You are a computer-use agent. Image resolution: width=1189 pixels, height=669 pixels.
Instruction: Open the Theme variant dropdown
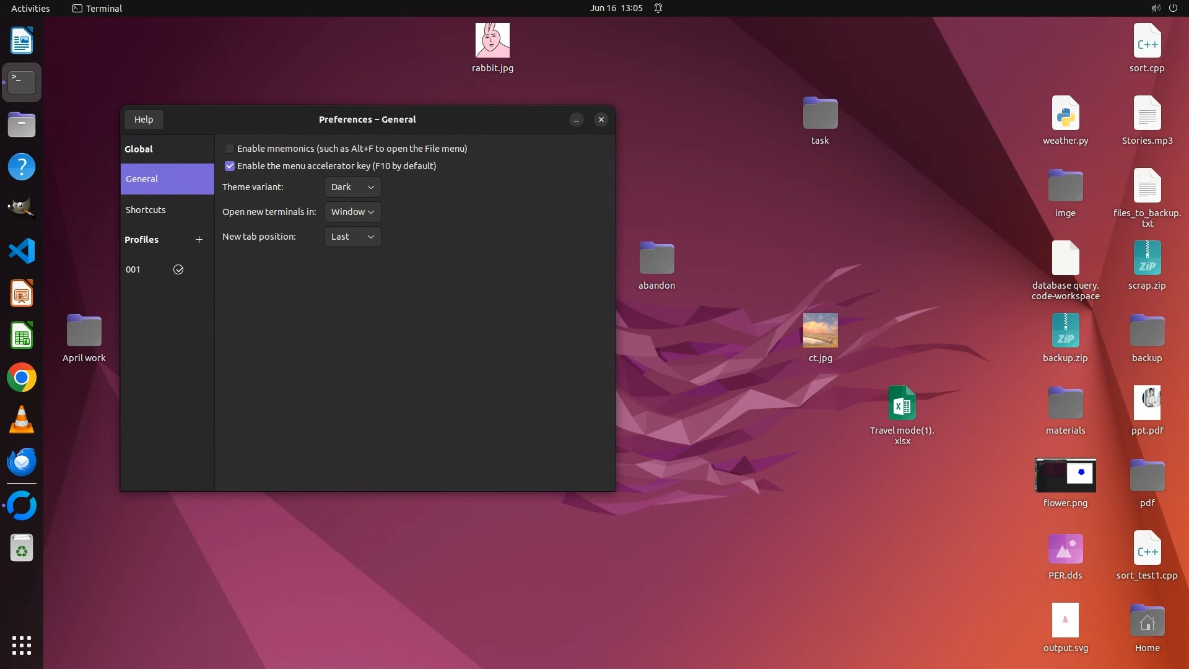(352, 187)
